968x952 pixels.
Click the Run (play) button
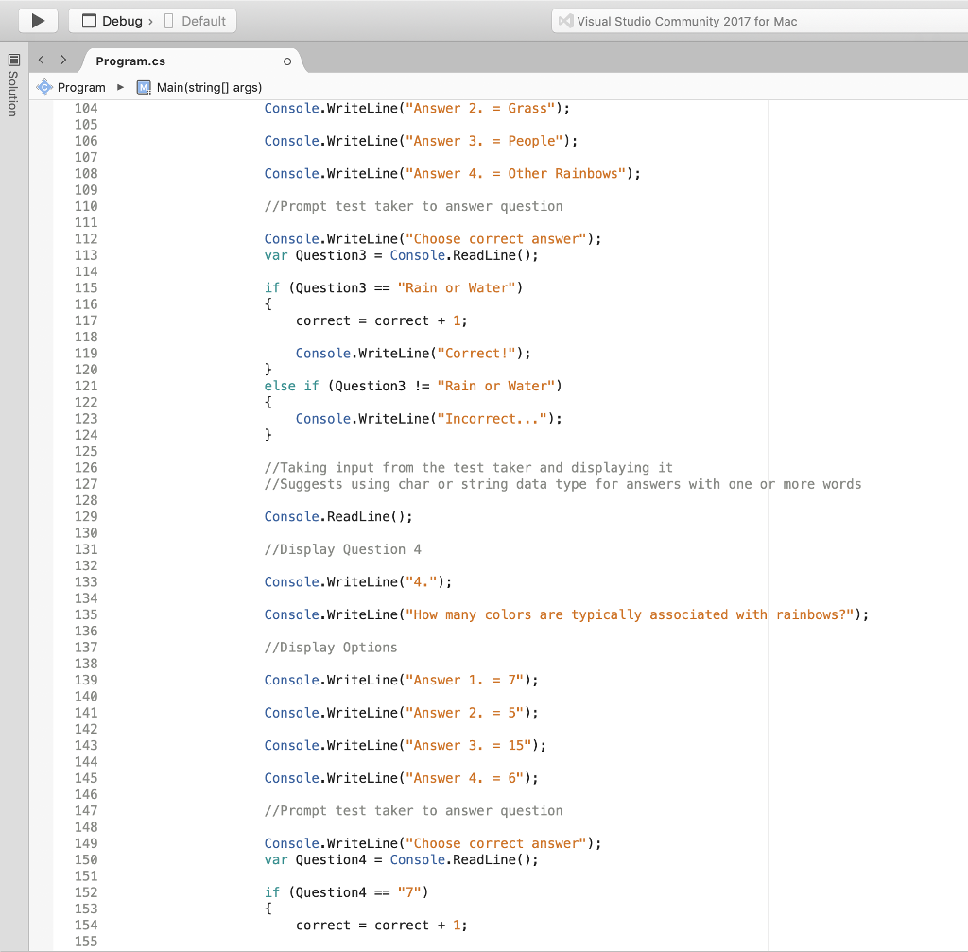click(36, 20)
